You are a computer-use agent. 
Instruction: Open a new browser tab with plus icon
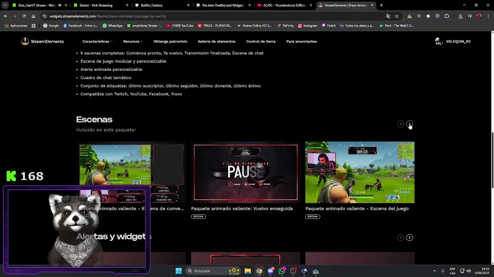[381, 5]
